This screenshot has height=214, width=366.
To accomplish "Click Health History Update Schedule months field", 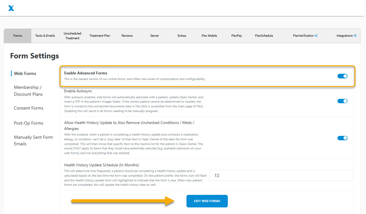I will coord(281,175).
